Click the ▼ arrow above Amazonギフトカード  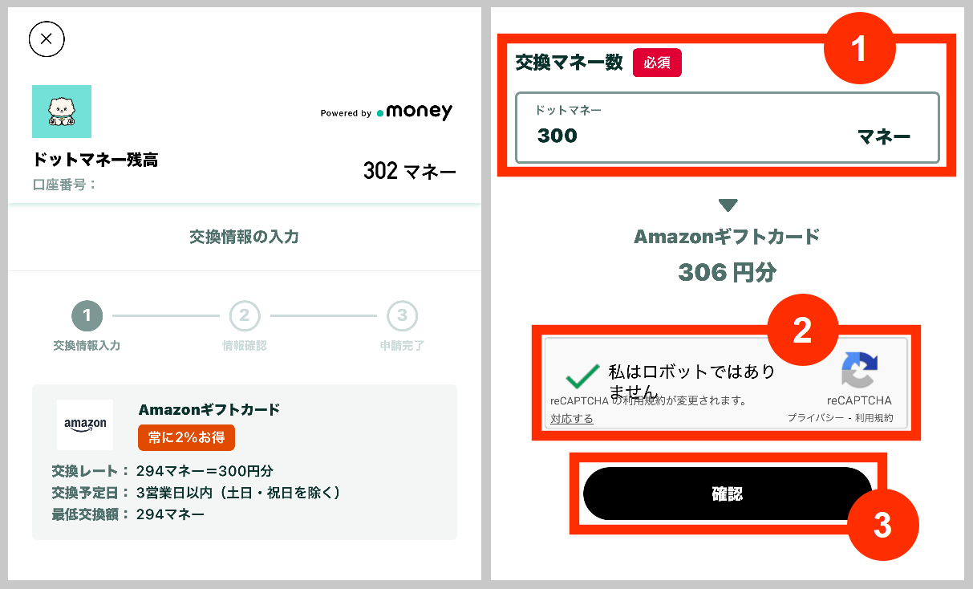pos(727,205)
